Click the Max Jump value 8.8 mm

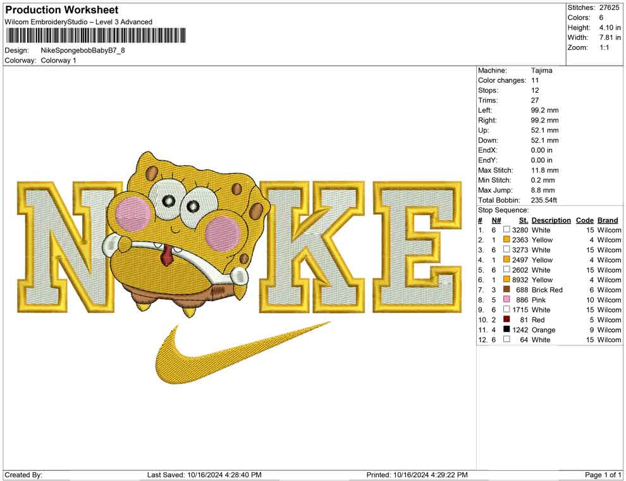543,190
